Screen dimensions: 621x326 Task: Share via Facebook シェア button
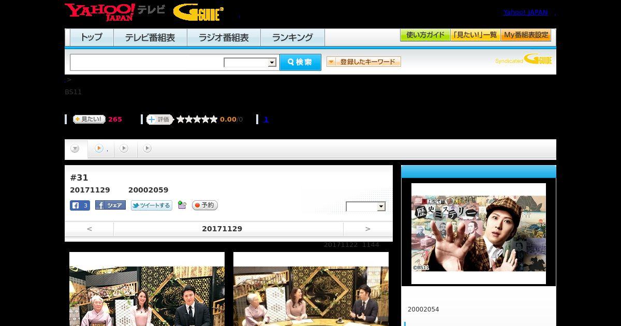[110, 205]
